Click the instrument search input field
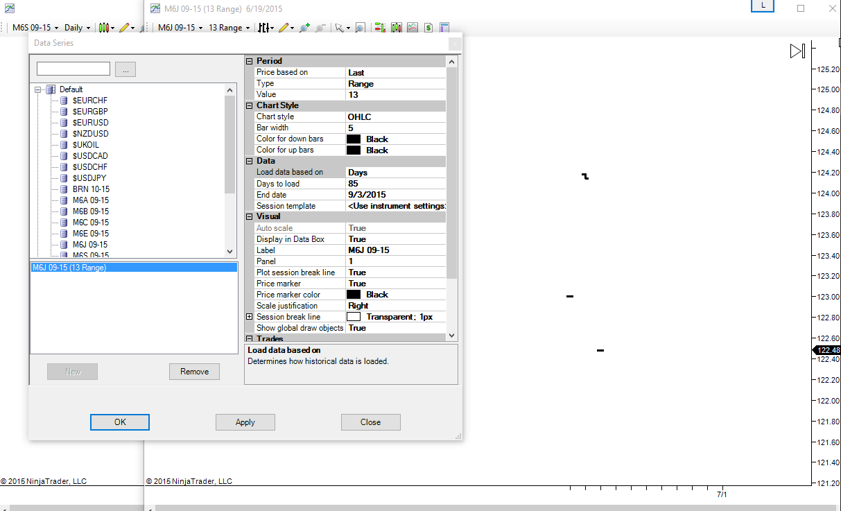Image resolution: width=841 pixels, height=511 pixels. 73,69
